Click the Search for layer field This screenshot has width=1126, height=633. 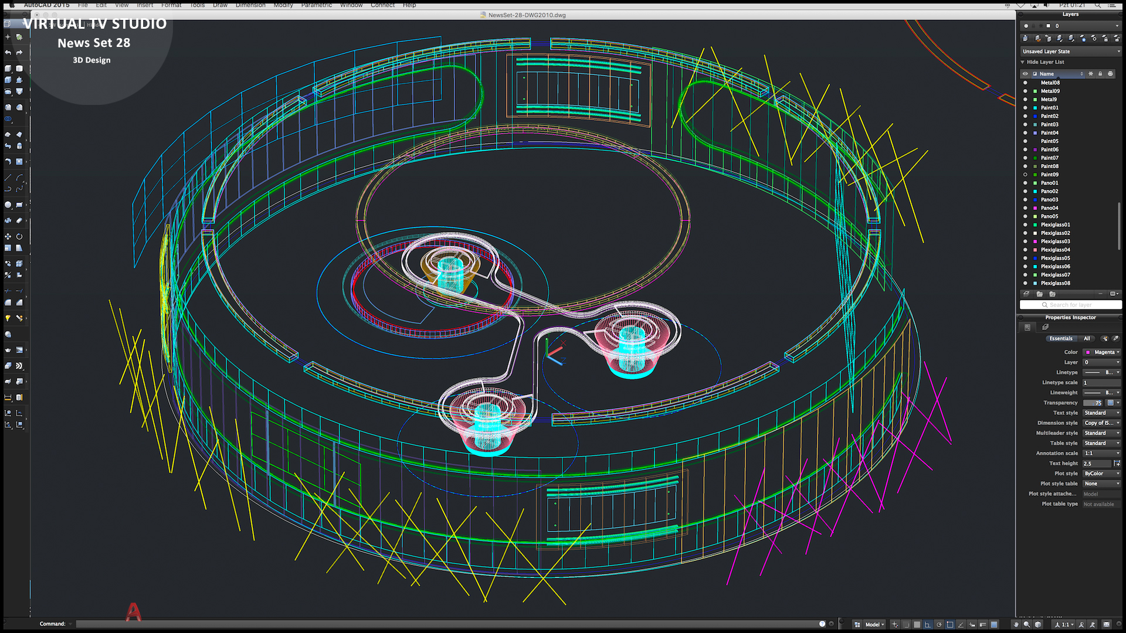1070,305
